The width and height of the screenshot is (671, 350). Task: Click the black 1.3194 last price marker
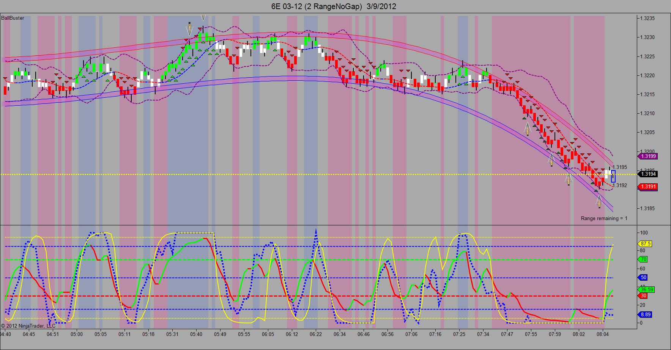click(x=648, y=174)
